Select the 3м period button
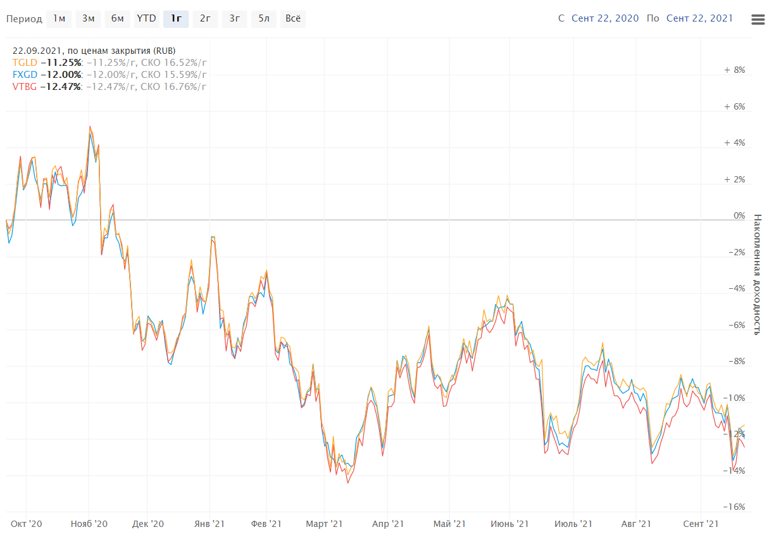The image size is (776, 539). 88,19
